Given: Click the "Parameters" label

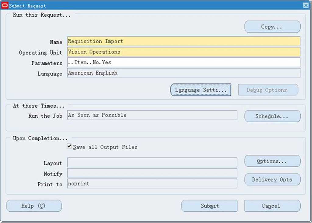Looking at the screenshot, I should pos(47,63).
